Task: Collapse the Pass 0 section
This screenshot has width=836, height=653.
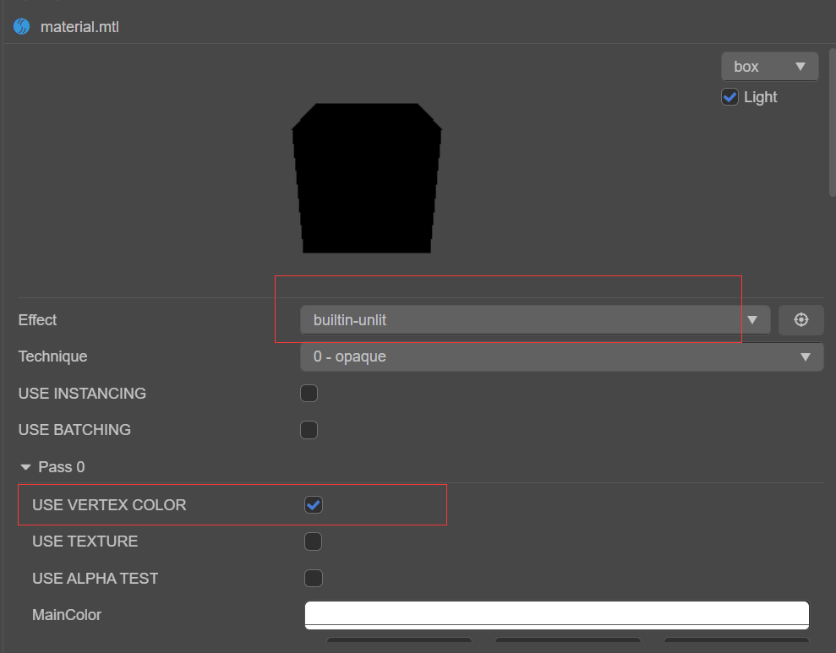Action: (x=25, y=466)
